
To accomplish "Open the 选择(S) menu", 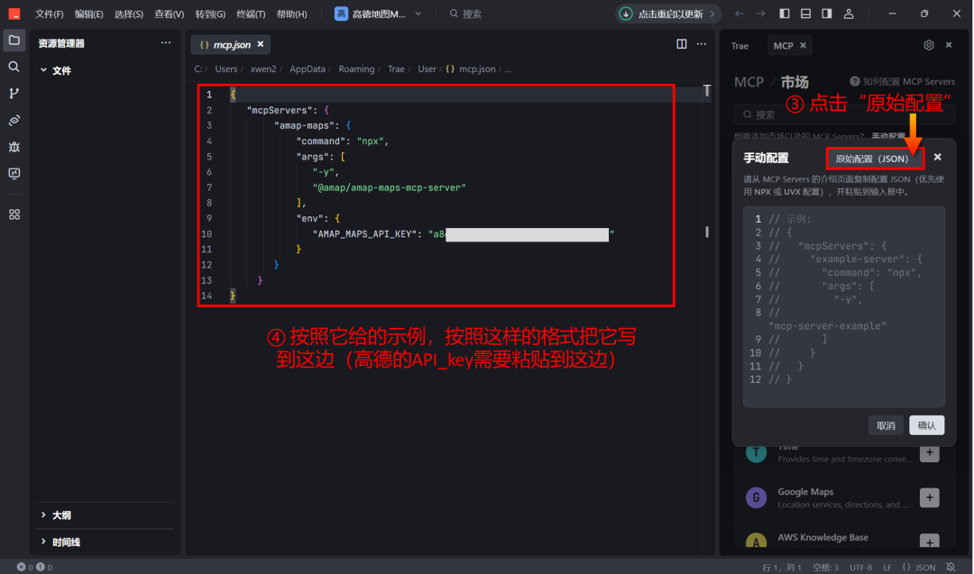I will coord(129,14).
